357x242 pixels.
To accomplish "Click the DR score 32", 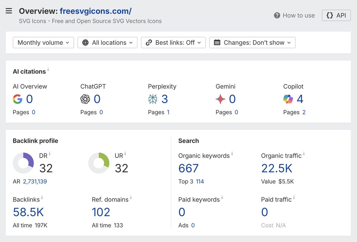I will pyautogui.click(x=46, y=168).
